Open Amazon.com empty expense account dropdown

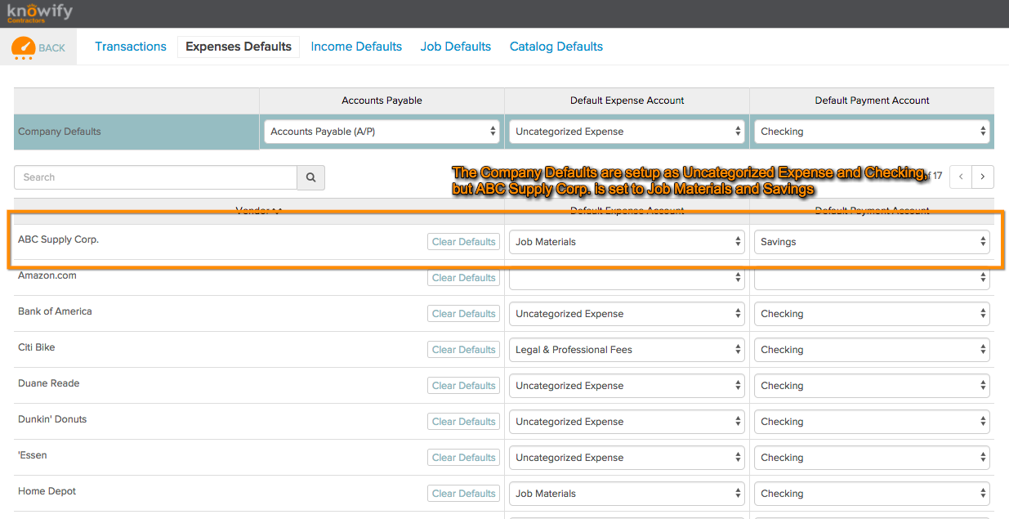point(627,278)
